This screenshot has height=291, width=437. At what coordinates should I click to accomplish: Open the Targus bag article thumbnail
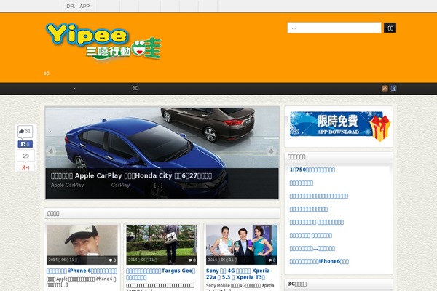point(162,244)
